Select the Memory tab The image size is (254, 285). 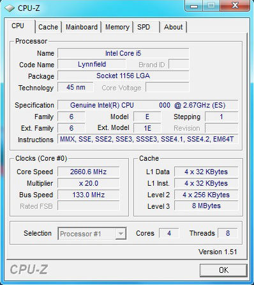click(117, 27)
